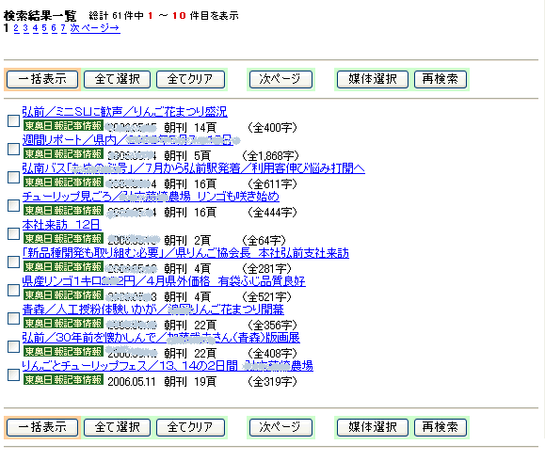
Task: Open the チューリップ見ごろ article link
Action: [151, 197]
